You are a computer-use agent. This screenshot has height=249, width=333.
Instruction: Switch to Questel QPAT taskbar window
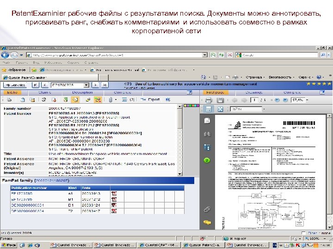tap(159, 245)
